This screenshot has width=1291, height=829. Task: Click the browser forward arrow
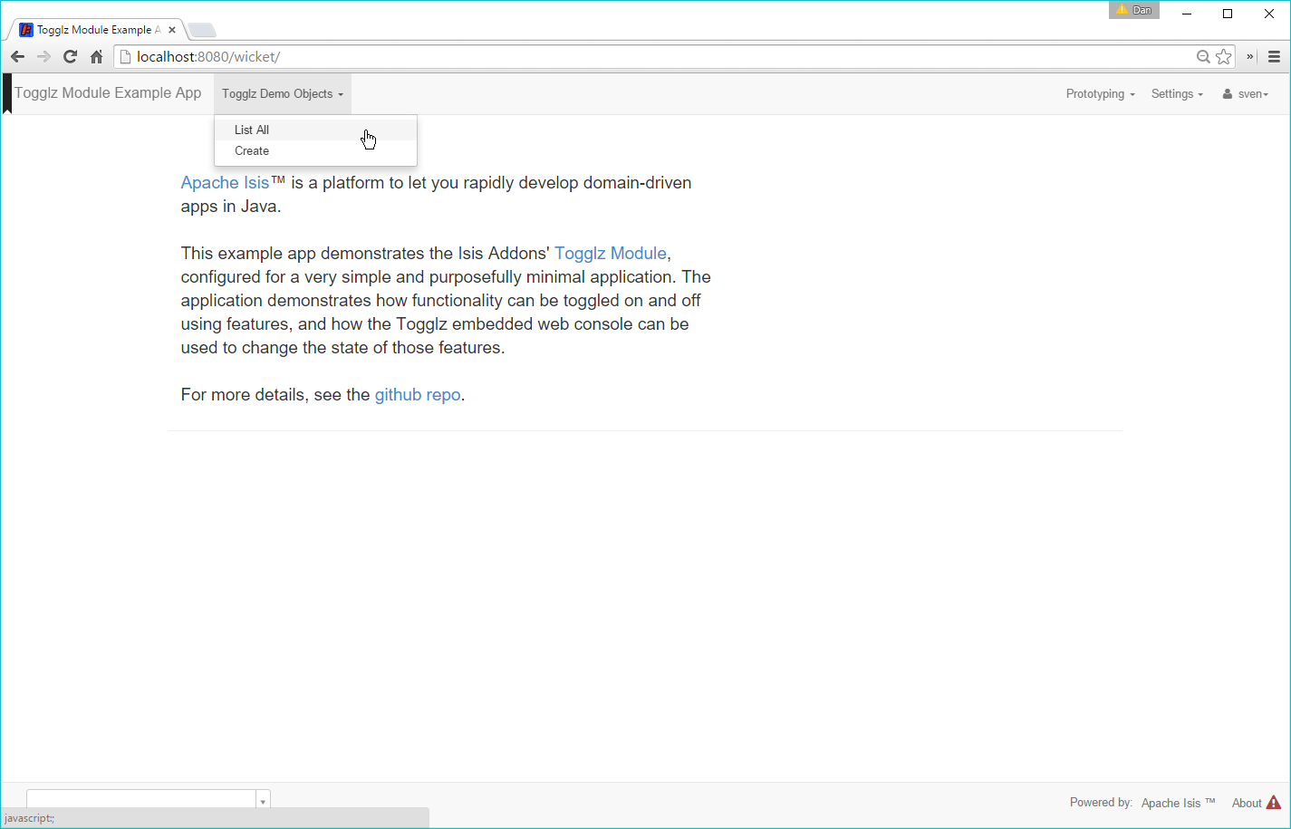tap(43, 56)
